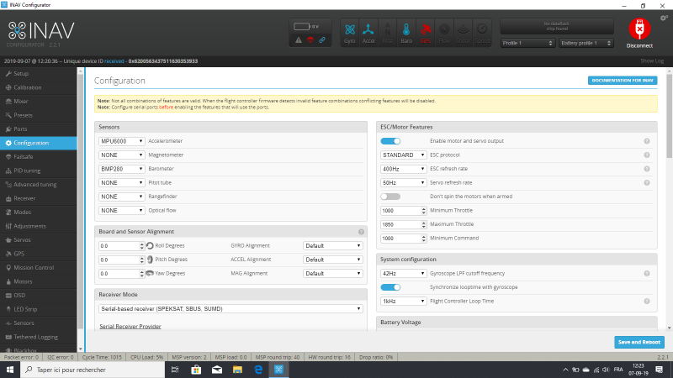This screenshot has height=378, width=673.
Task: Click the Gyro sensor status icon
Action: [x=350, y=31]
